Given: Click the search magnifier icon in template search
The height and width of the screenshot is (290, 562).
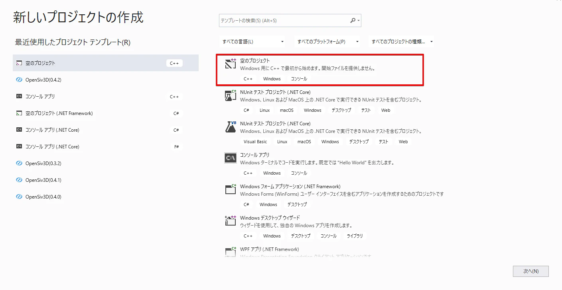Looking at the screenshot, I should tap(353, 20).
